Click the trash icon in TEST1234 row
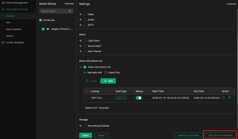Viewport: 238px width, 139px height. click(229, 98)
